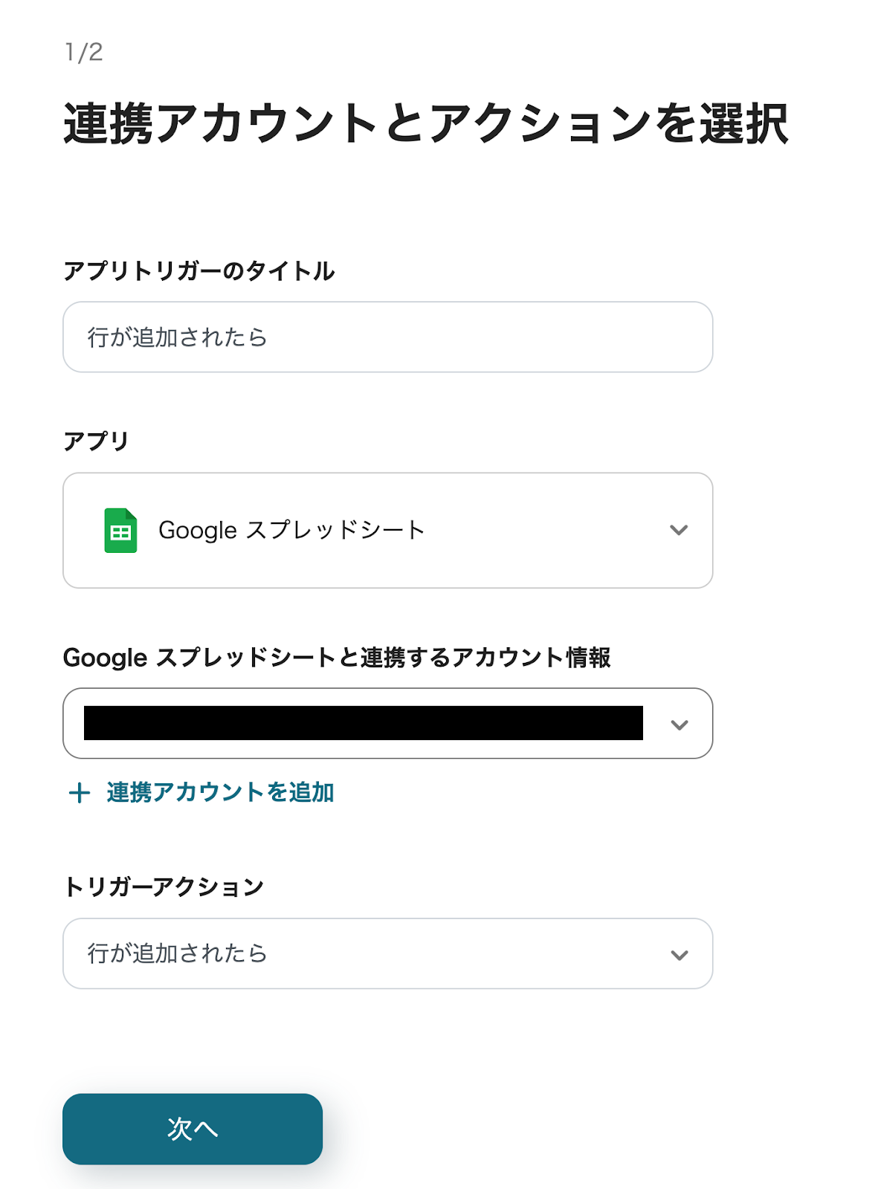This screenshot has width=884, height=1189.
Task: Click the blacked-out linked account value
Action: 363,724
